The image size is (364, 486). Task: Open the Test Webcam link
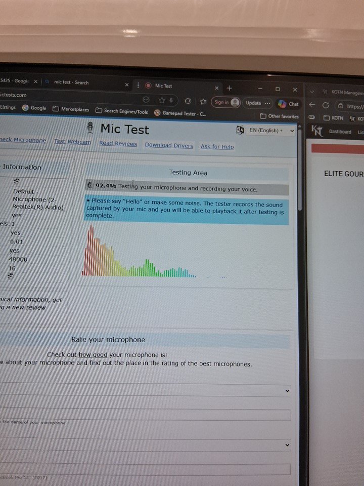point(73,142)
